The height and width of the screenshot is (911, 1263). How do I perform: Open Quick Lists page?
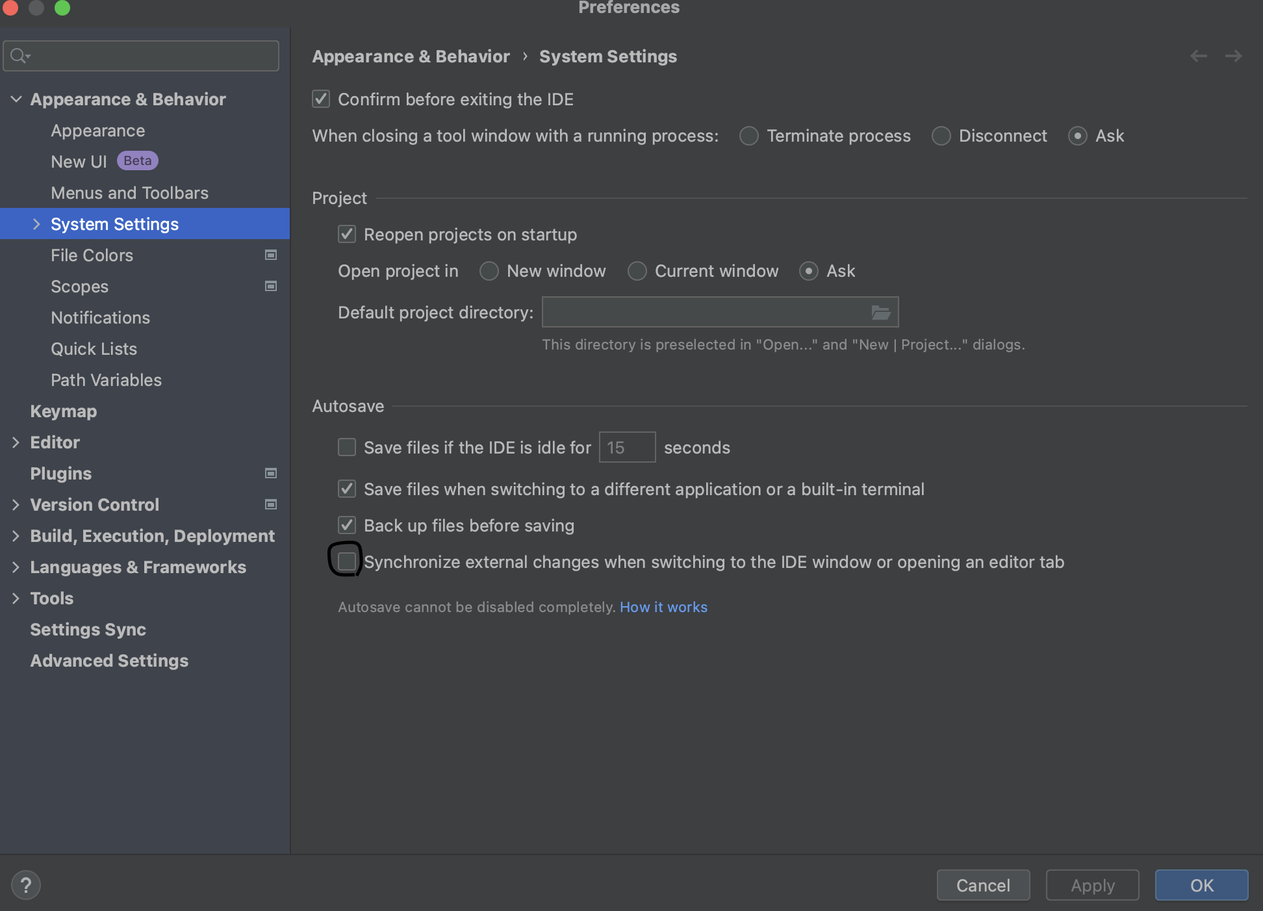pyautogui.click(x=94, y=349)
